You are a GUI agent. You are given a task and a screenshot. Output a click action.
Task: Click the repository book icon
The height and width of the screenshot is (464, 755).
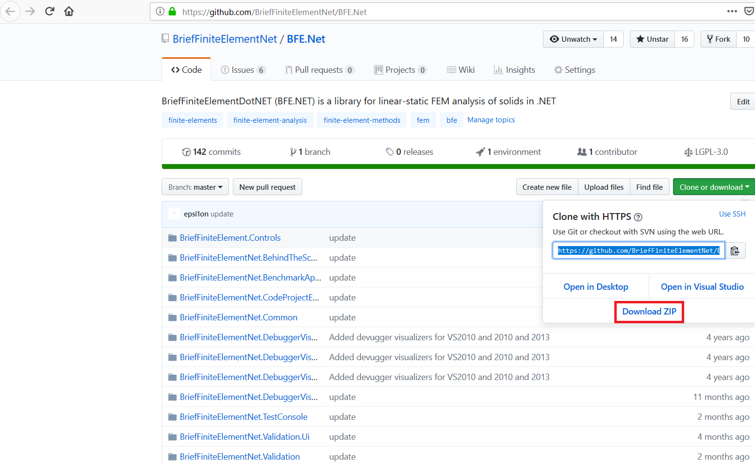click(165, 39)
